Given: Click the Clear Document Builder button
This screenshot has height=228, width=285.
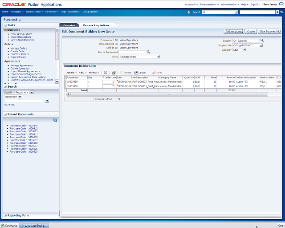Looking at the screenshot, I should click(270, 32).
